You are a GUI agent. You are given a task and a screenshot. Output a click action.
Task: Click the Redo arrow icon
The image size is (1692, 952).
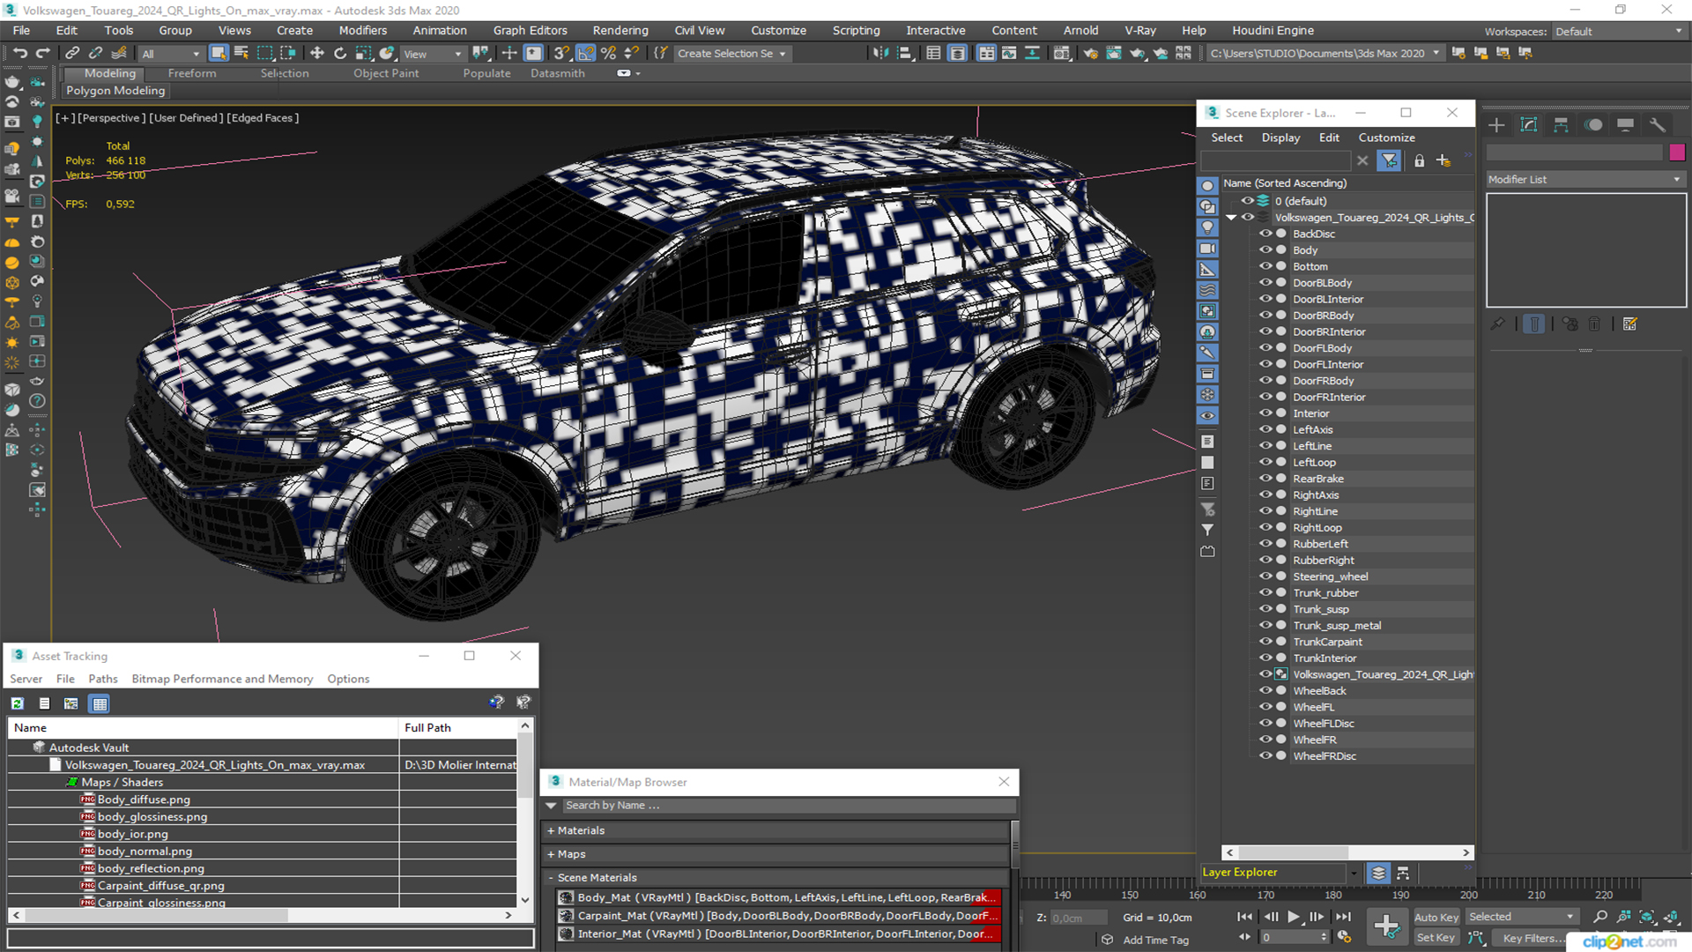(x=42, y=54)
